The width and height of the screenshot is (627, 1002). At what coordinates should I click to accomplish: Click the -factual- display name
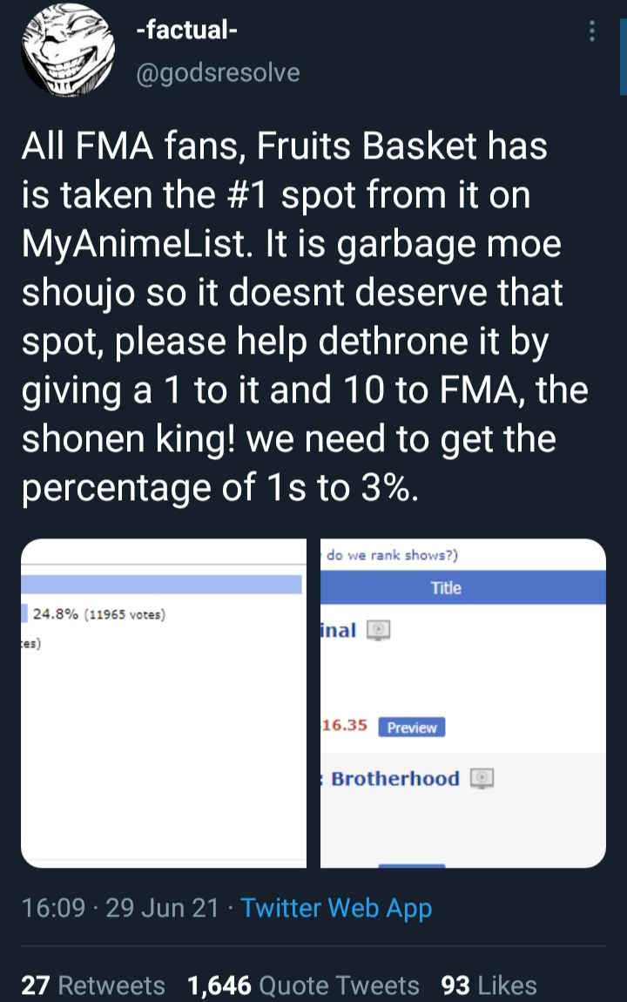(187, 32)
